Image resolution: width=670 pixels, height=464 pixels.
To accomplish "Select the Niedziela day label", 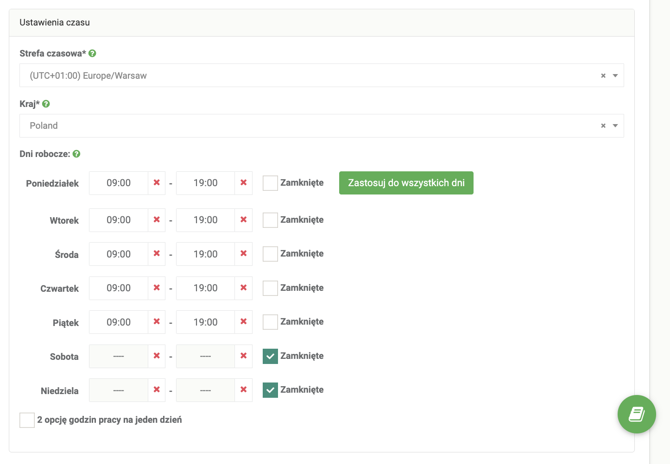I will [x=60, y=391].
